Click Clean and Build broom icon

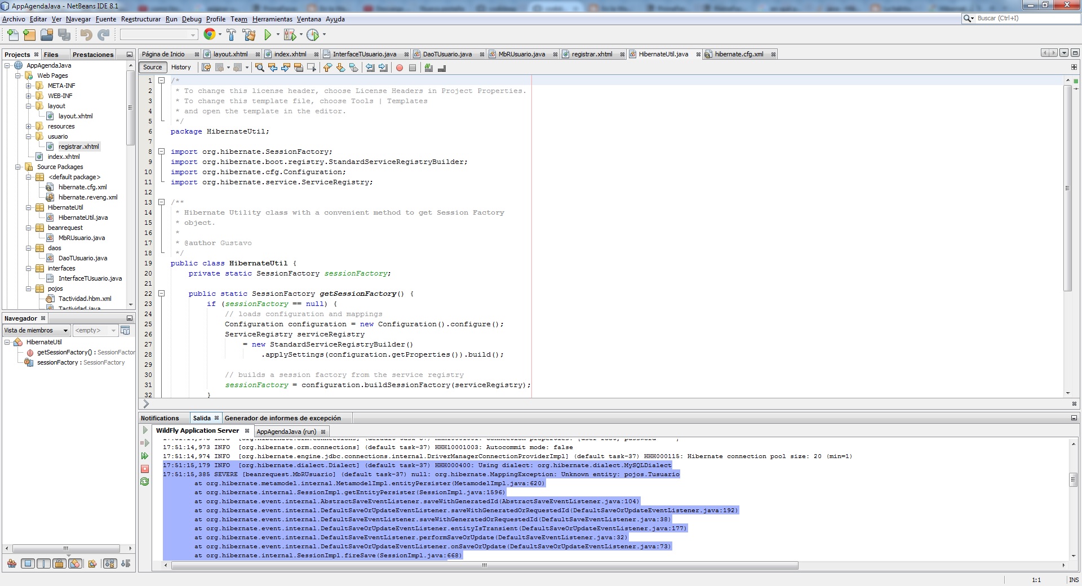click(249, 35)
